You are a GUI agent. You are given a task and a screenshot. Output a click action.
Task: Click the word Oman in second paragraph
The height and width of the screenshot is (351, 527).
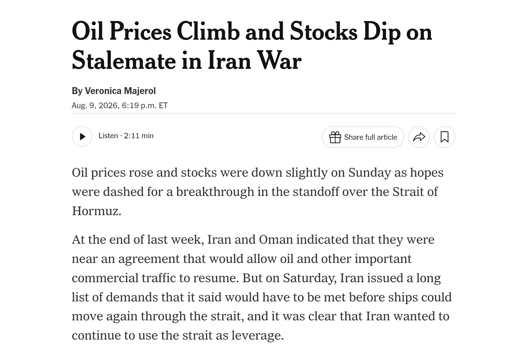tap(276, 240)
